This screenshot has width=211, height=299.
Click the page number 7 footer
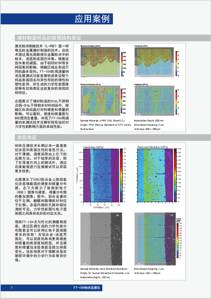tap(12, 288)
